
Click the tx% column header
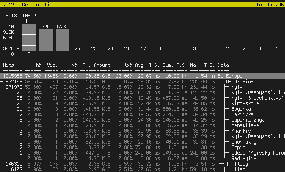[128, 65]
